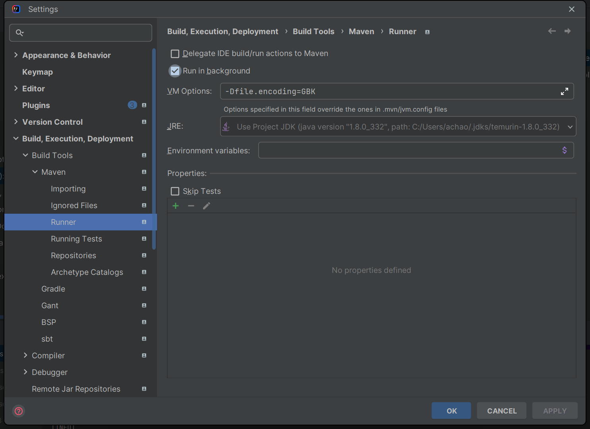Click the settings tree vertical scrollbar

pyautogui.click(x=154, y=149)
